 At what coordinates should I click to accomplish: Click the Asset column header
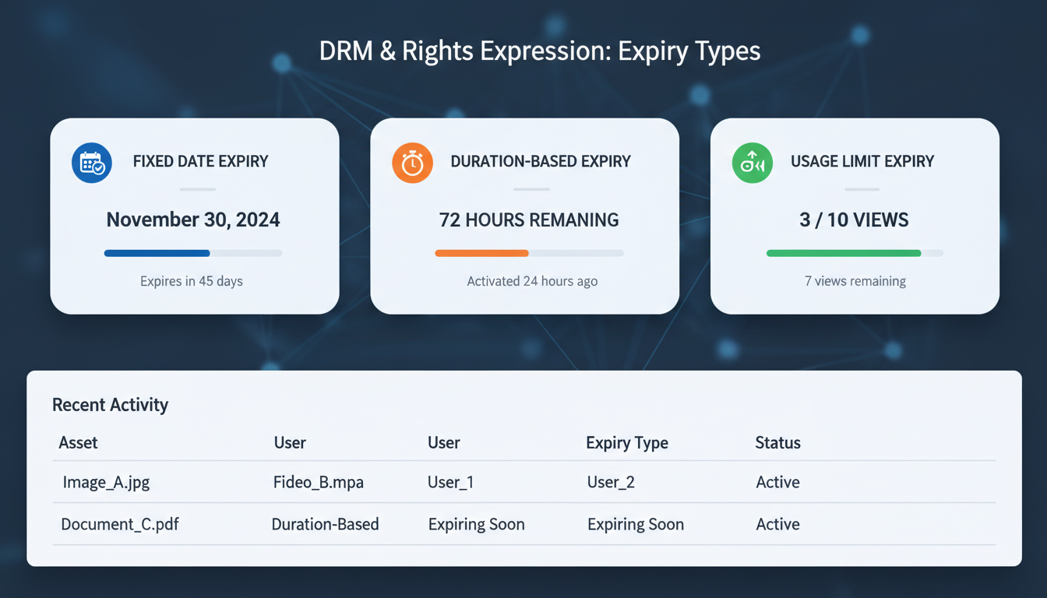point(78,442)
